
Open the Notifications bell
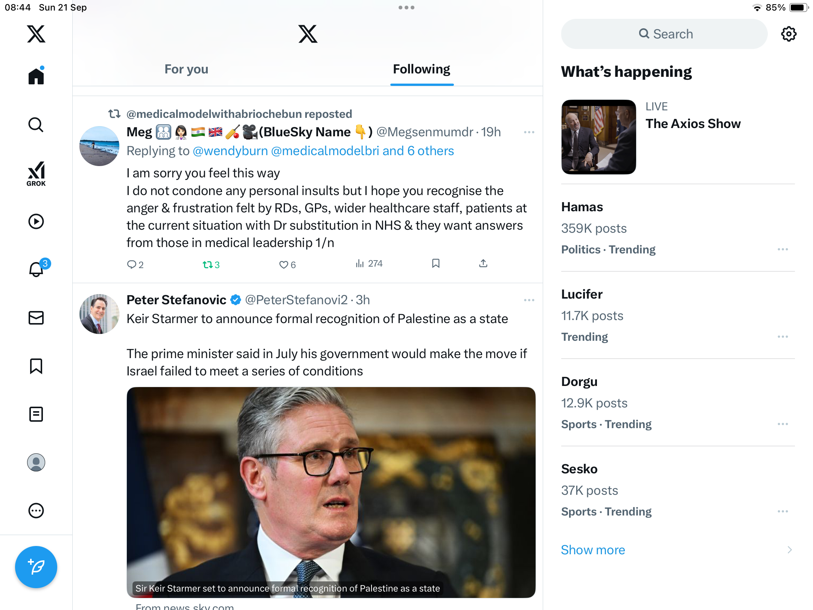point(37,269)
